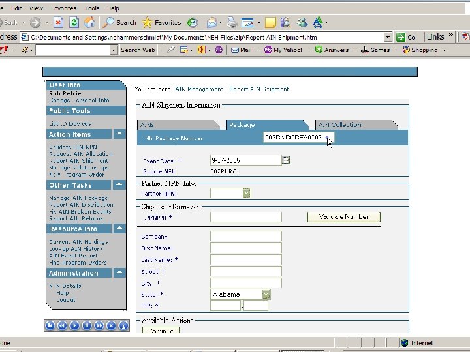Open the Favorites menu
This screenshot has height=352, width=470.
(63, 8)
